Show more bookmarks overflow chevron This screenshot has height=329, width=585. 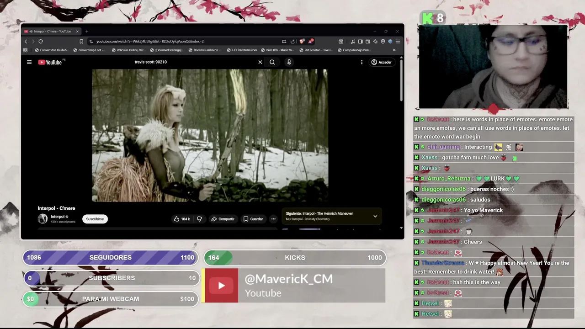click(x=394, y=50)
